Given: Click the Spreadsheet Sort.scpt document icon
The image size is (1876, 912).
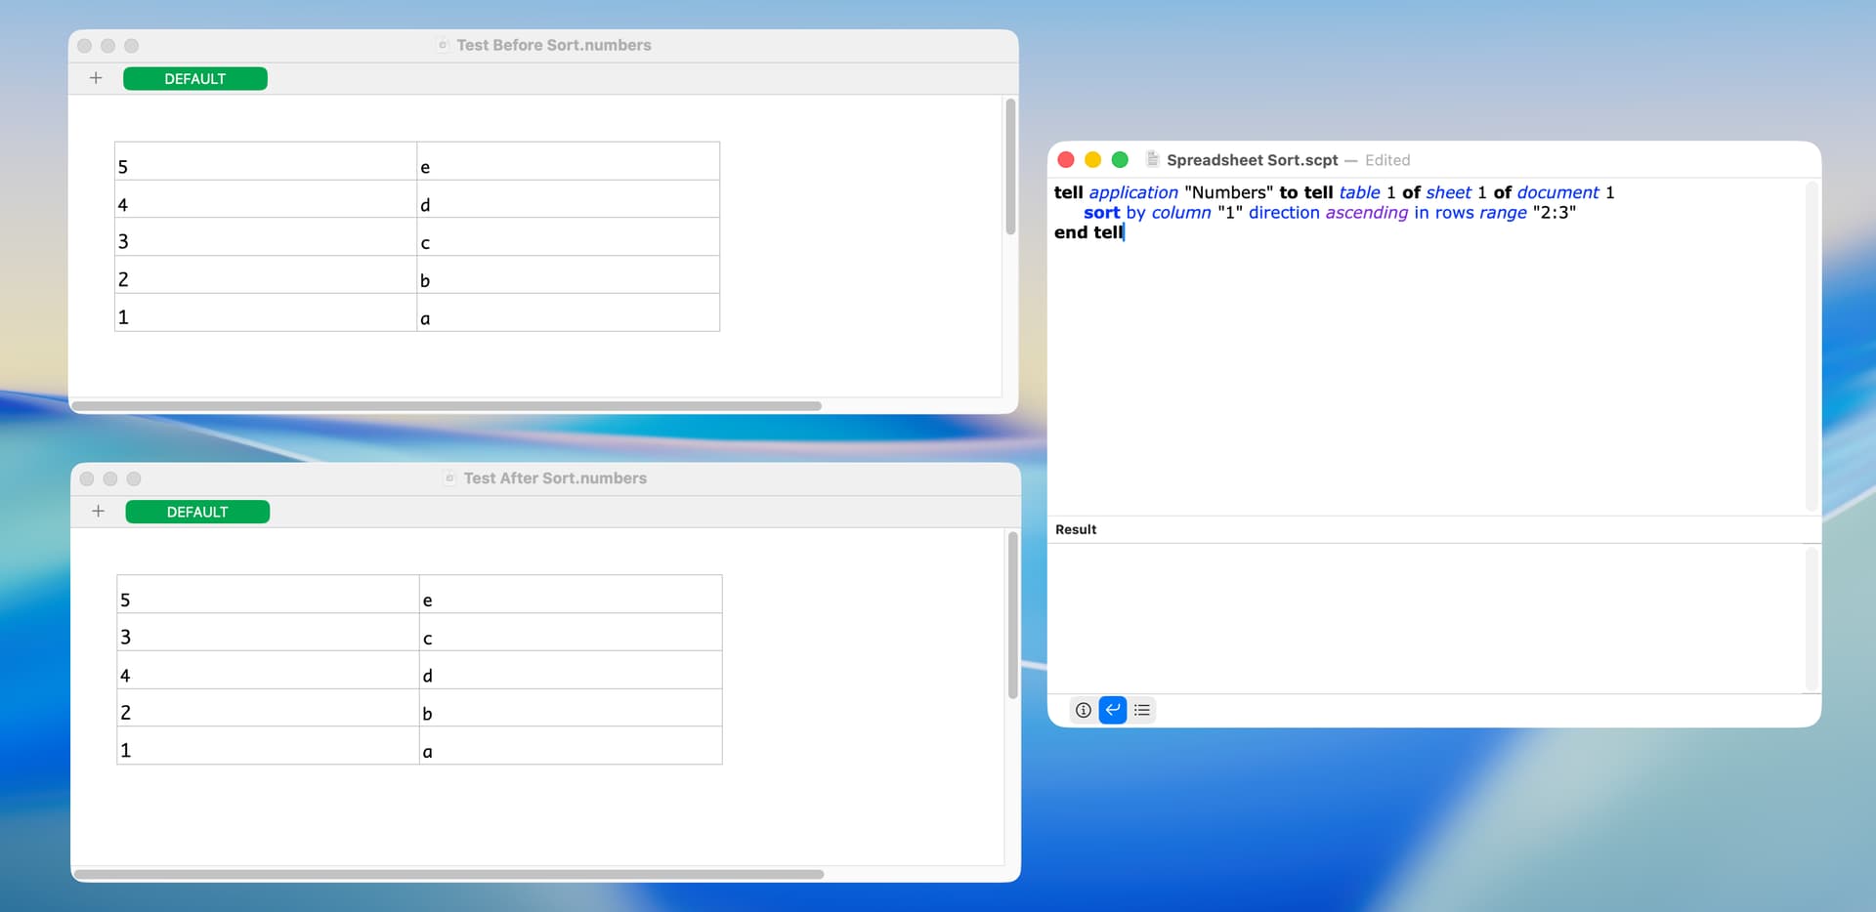Looking at the screenshot, I should [1153, 159].
